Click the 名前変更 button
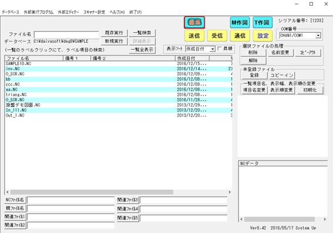Viewport: 333px width, 233px height. 280,53
